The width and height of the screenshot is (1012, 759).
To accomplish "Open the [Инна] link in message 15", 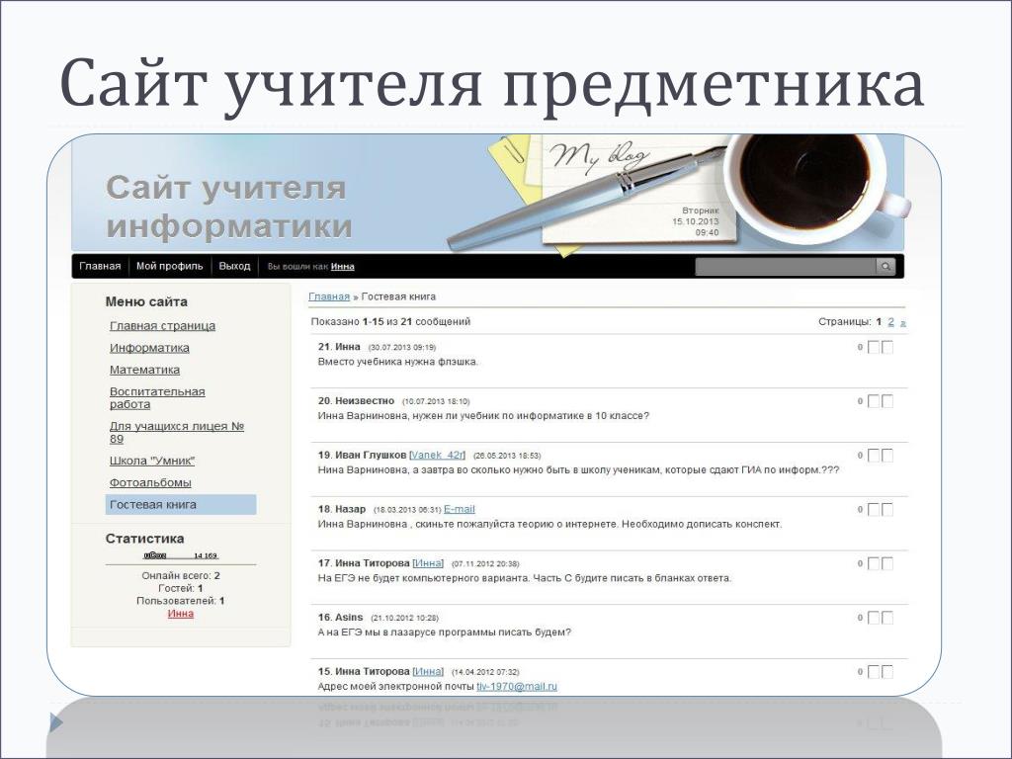I will pyautogui.click(x=428, y=671).
